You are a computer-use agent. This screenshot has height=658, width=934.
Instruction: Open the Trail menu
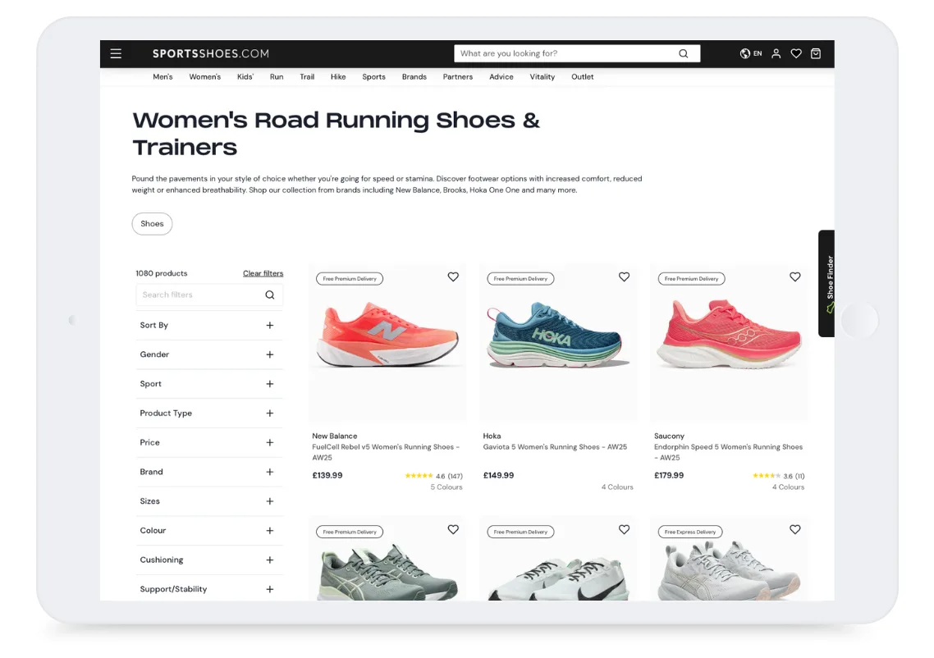click(307, 77)
